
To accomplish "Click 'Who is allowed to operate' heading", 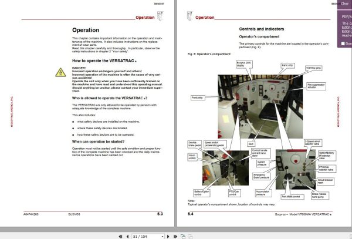I will (110, 98).
